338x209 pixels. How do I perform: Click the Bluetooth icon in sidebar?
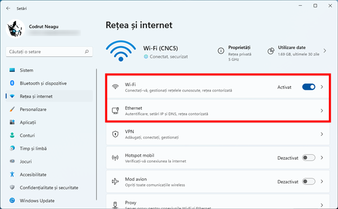(13, 83)
